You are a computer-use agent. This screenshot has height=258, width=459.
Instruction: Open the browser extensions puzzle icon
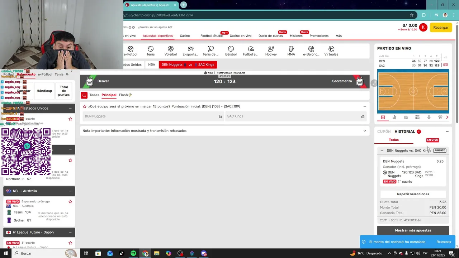tap(424, 15)
